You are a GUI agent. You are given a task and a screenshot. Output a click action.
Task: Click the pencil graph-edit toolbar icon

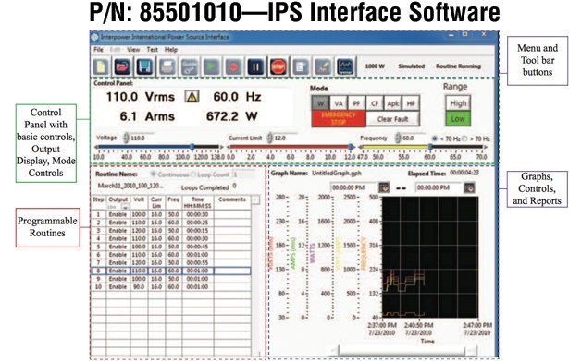coord(323,67)
